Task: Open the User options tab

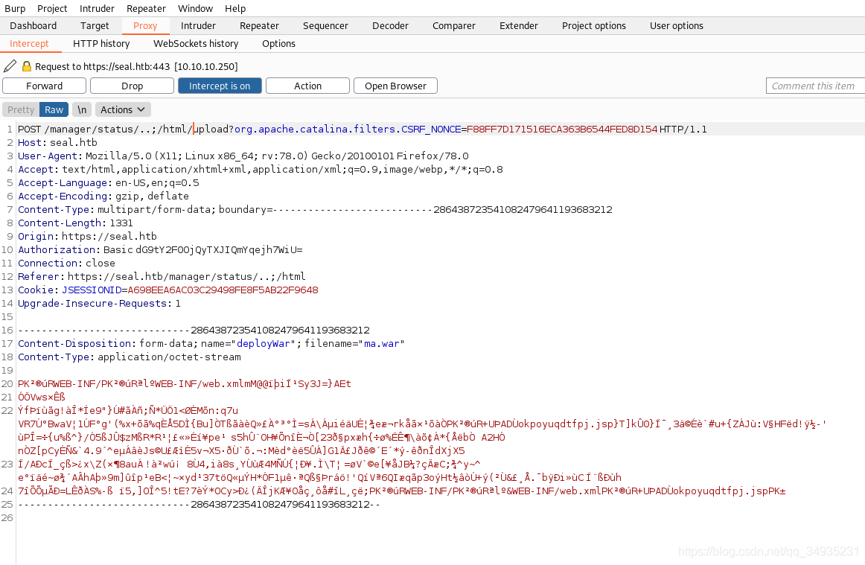Action: coord(677,25)
